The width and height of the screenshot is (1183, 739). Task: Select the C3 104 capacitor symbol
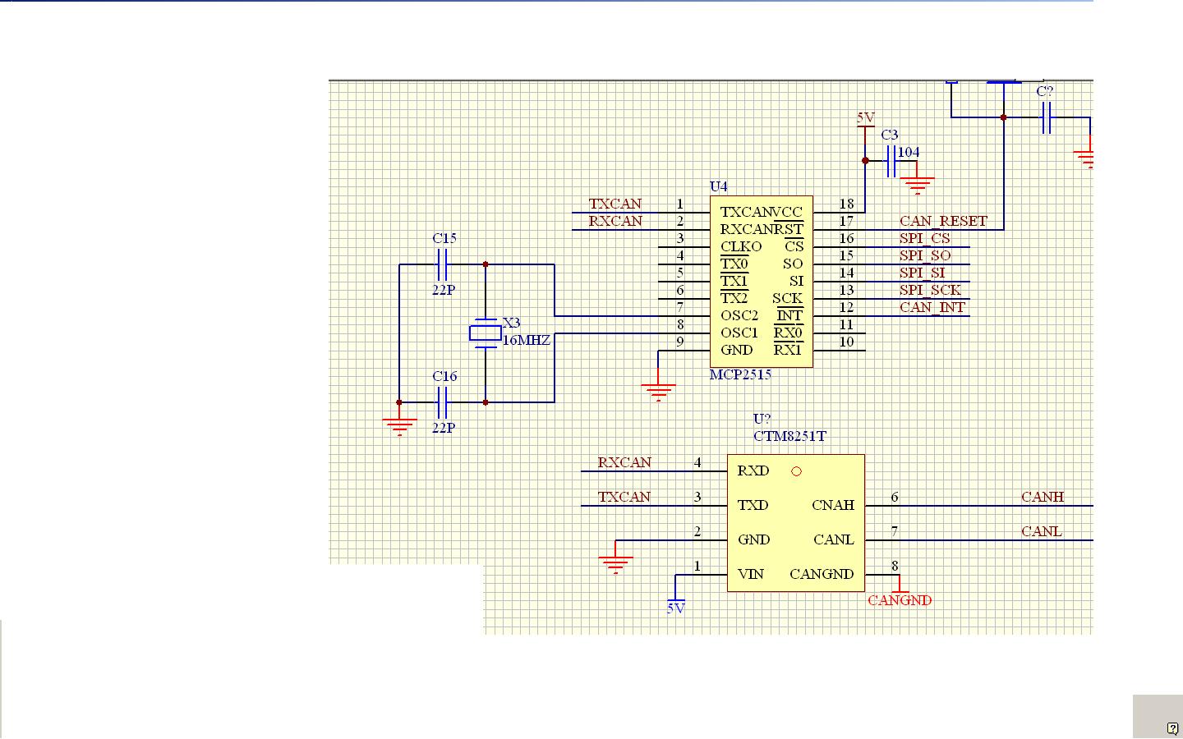[891, 162]
